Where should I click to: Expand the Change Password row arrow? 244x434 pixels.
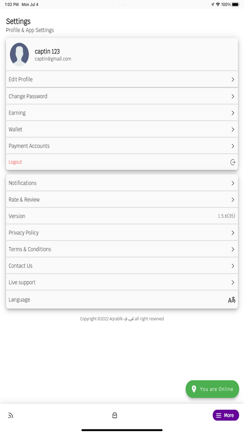[233, 96]
